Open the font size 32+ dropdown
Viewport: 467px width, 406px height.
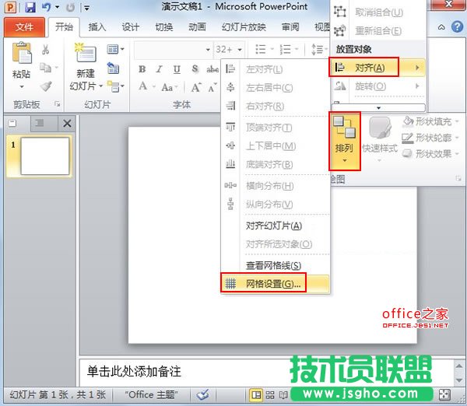pos(240,50)
